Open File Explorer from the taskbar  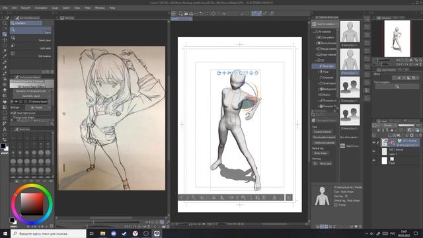(x=103, y=233)
